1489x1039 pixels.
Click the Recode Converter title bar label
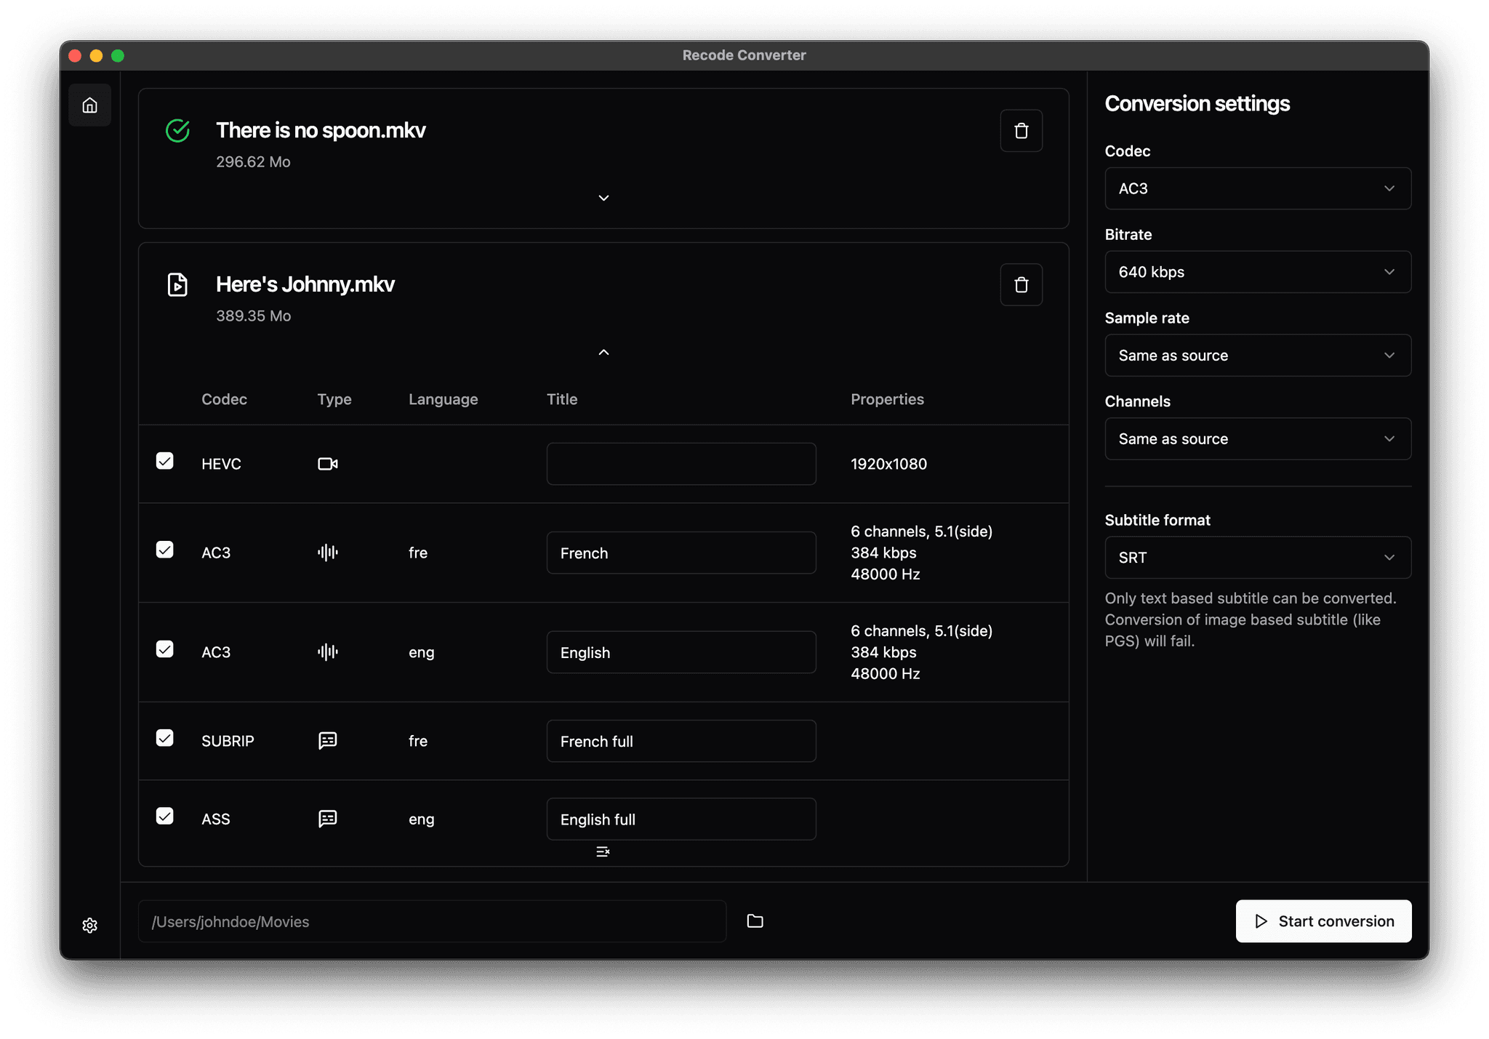pos(744,55)
